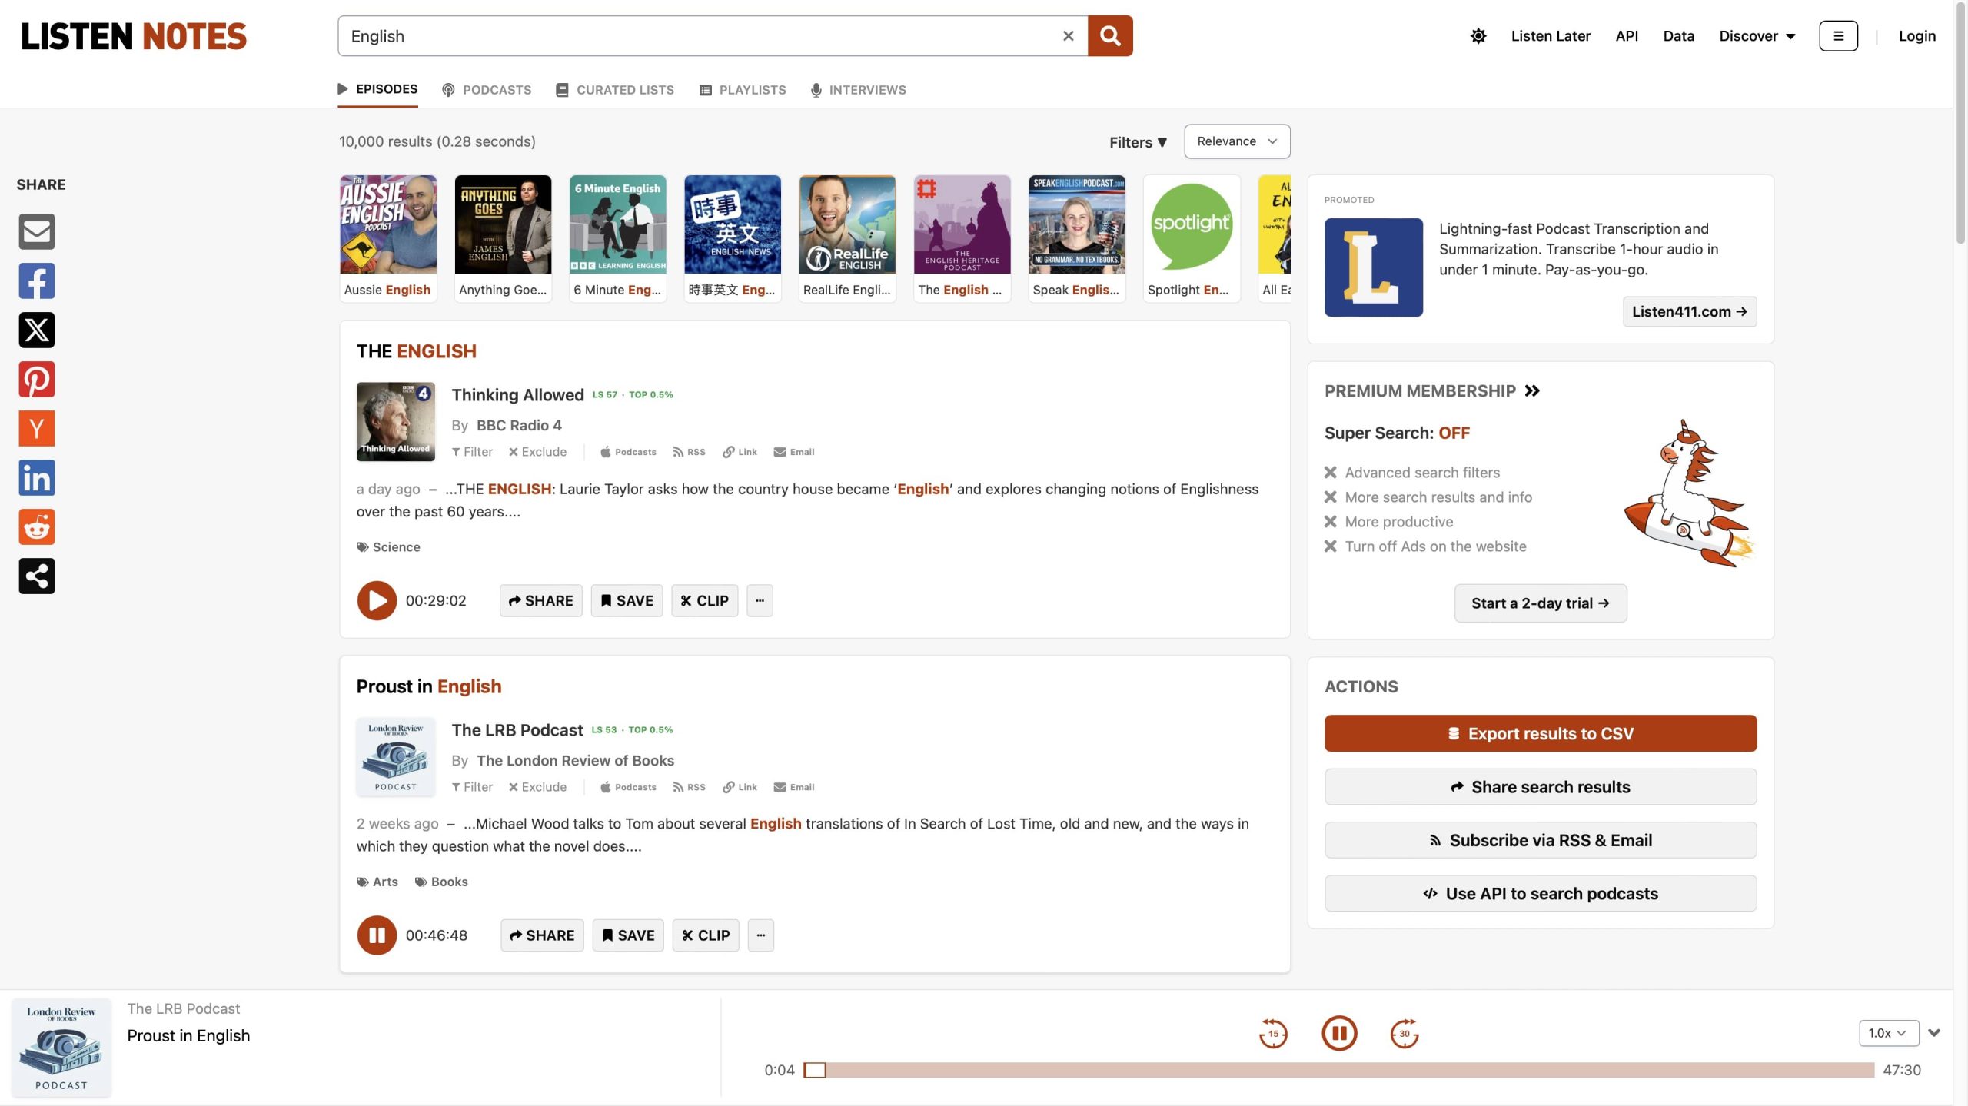Click the orange search magnifier button
The image size is (1968, 1106).
click(1109, 36)
